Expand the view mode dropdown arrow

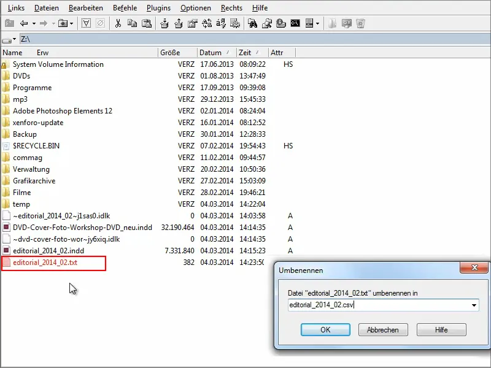317,23
